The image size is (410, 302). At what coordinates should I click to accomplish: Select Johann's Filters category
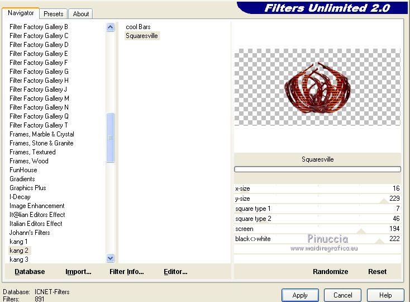click(x=30, y=233)
